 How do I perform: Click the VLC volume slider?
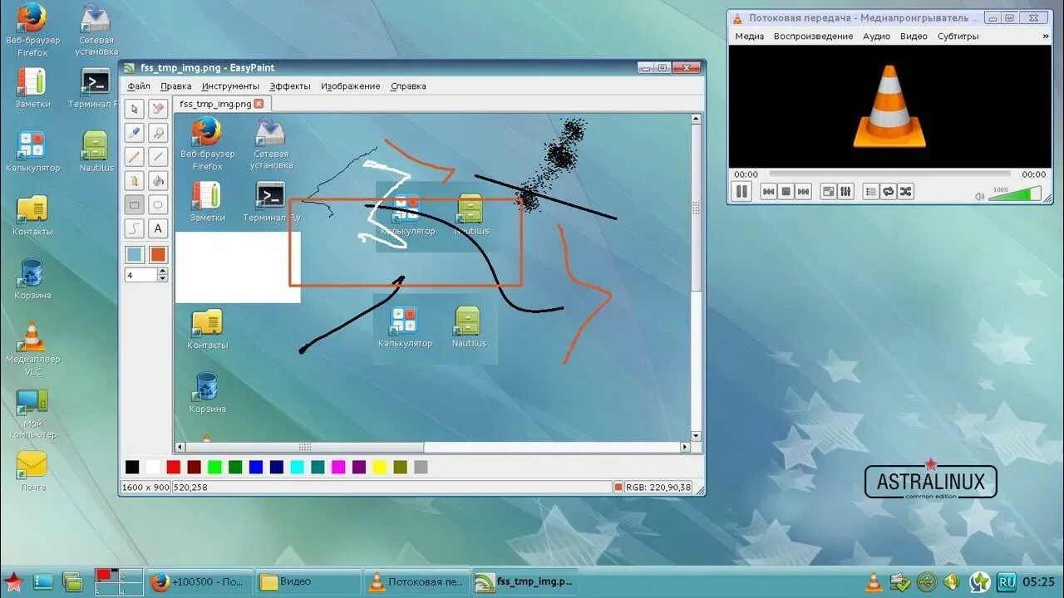1014,194
